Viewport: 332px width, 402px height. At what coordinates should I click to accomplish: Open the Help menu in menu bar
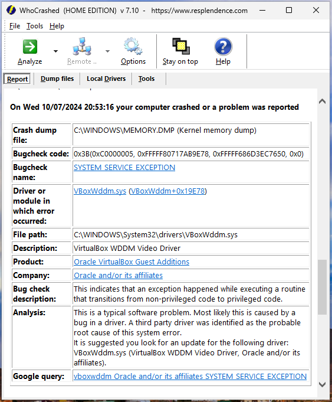57,26
